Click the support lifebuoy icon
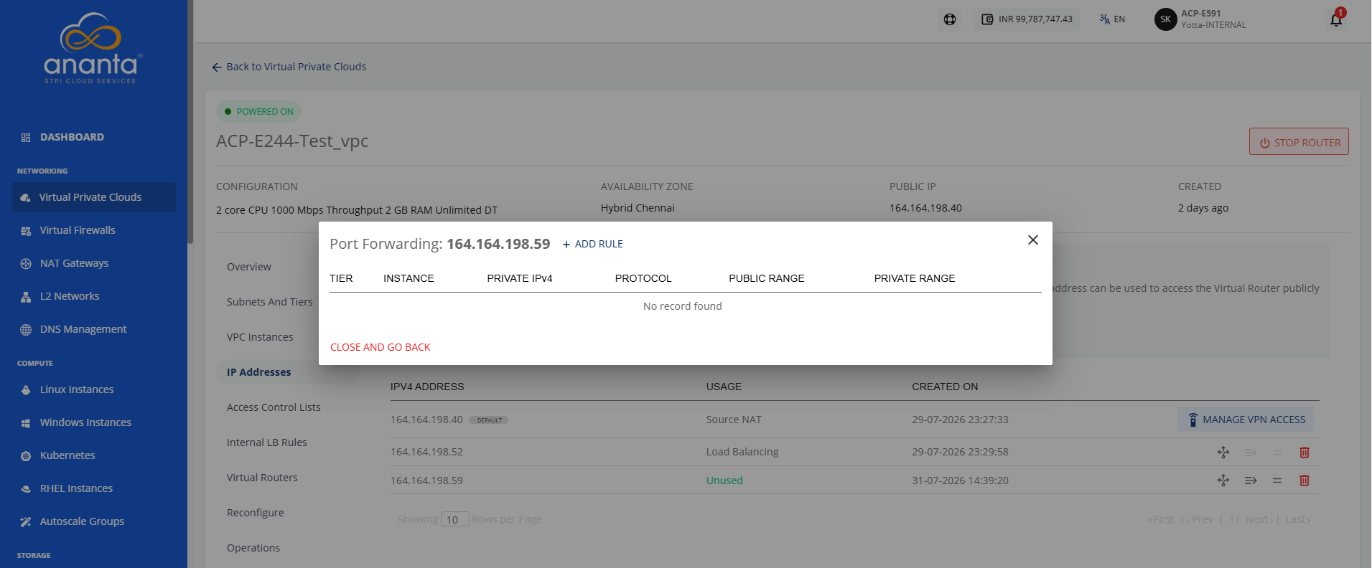Image resolution: width=1372 pixels, height=568 pixels. point(950,19)
